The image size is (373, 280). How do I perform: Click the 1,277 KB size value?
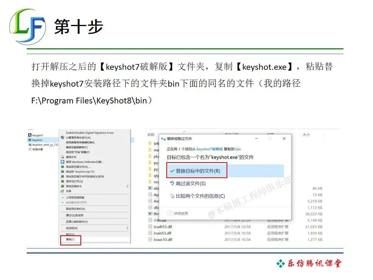[x=315, y=240]
